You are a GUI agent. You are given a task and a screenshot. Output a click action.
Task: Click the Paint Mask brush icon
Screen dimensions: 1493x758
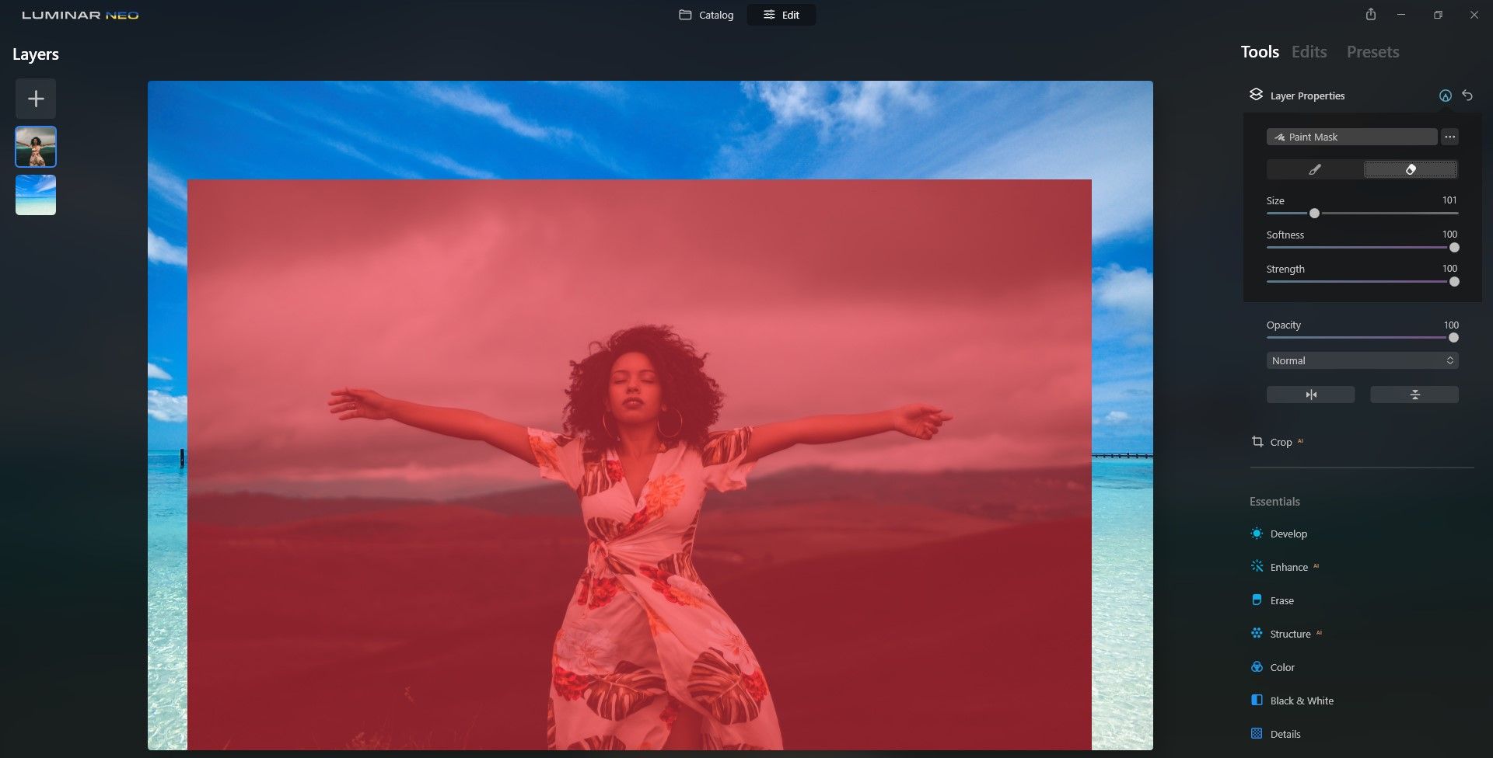pos(1279,137)
